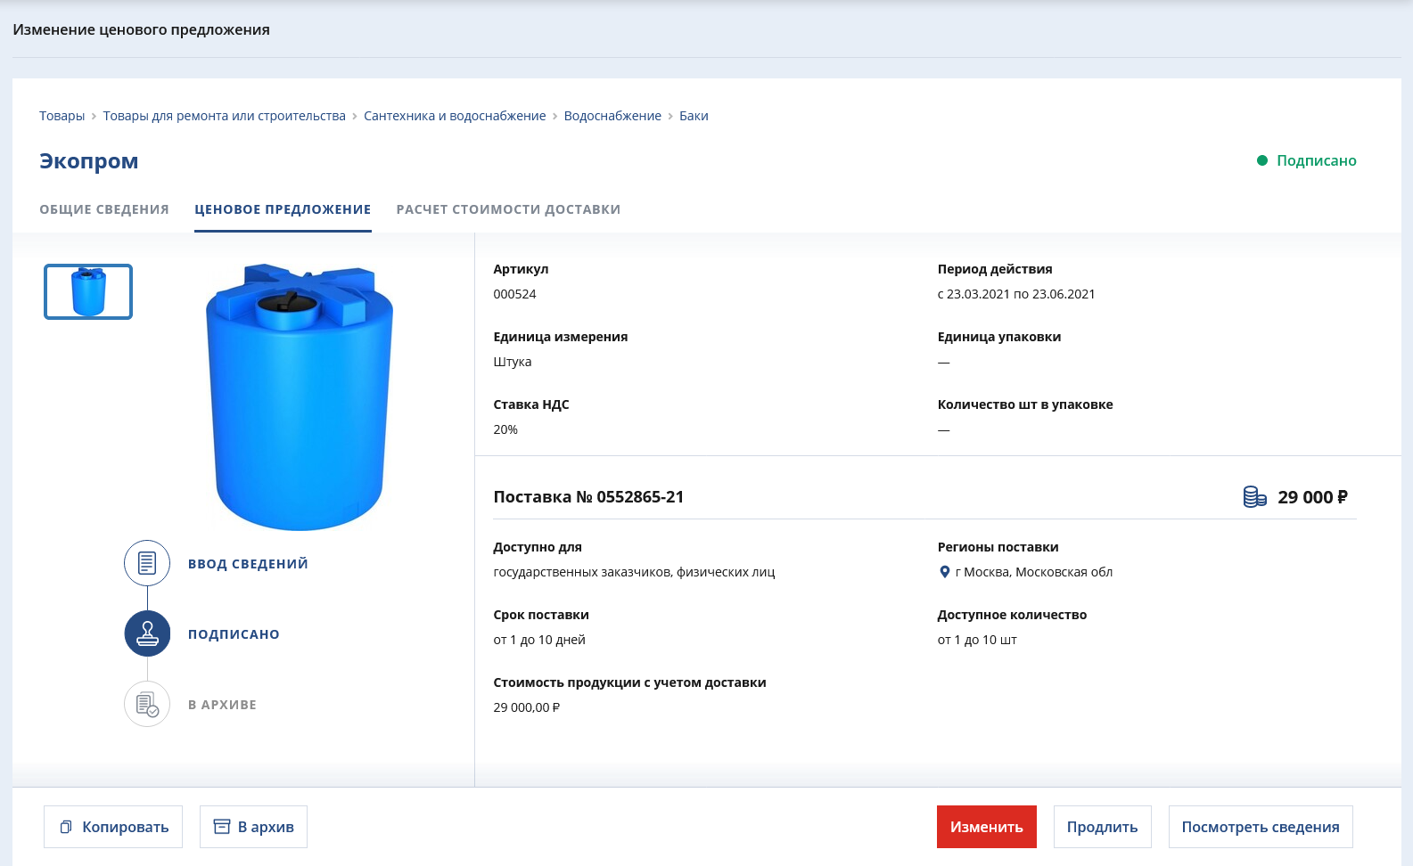Click the red Изменить button
The image size is (1413, 866).
[987, 827]
